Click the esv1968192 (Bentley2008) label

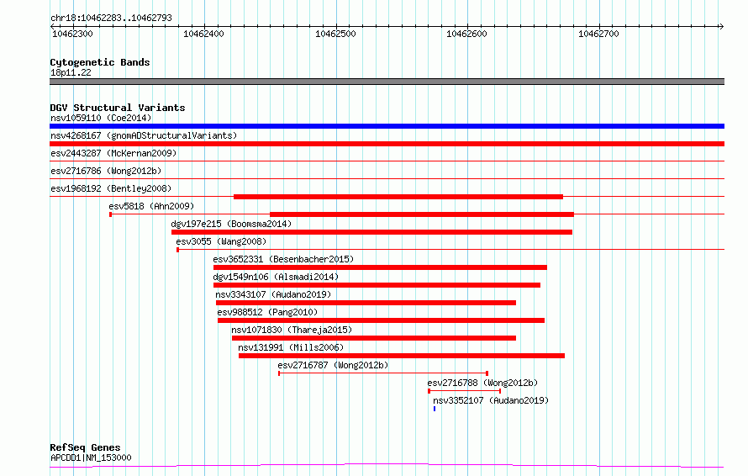click(x=111, y=188)
